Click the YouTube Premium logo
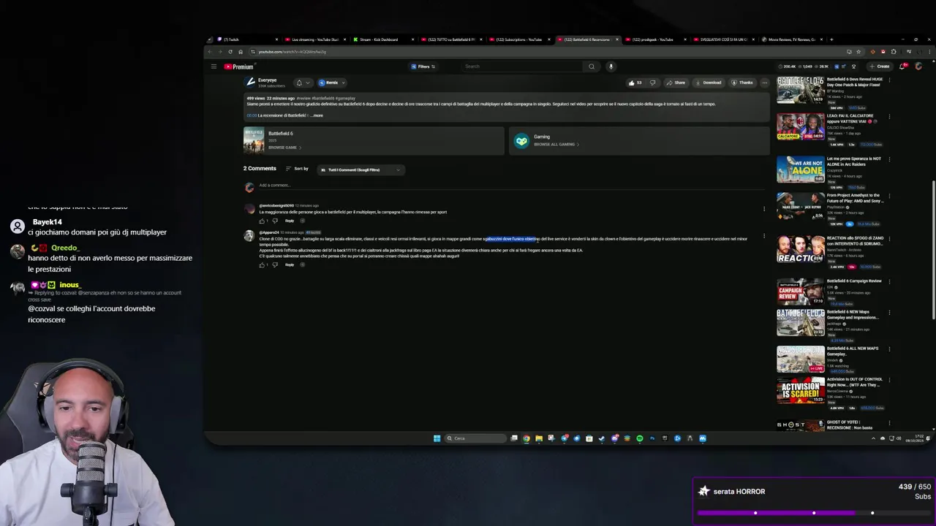Image resolution: width=936 pixels, height=526 pixels. (238, 66)
